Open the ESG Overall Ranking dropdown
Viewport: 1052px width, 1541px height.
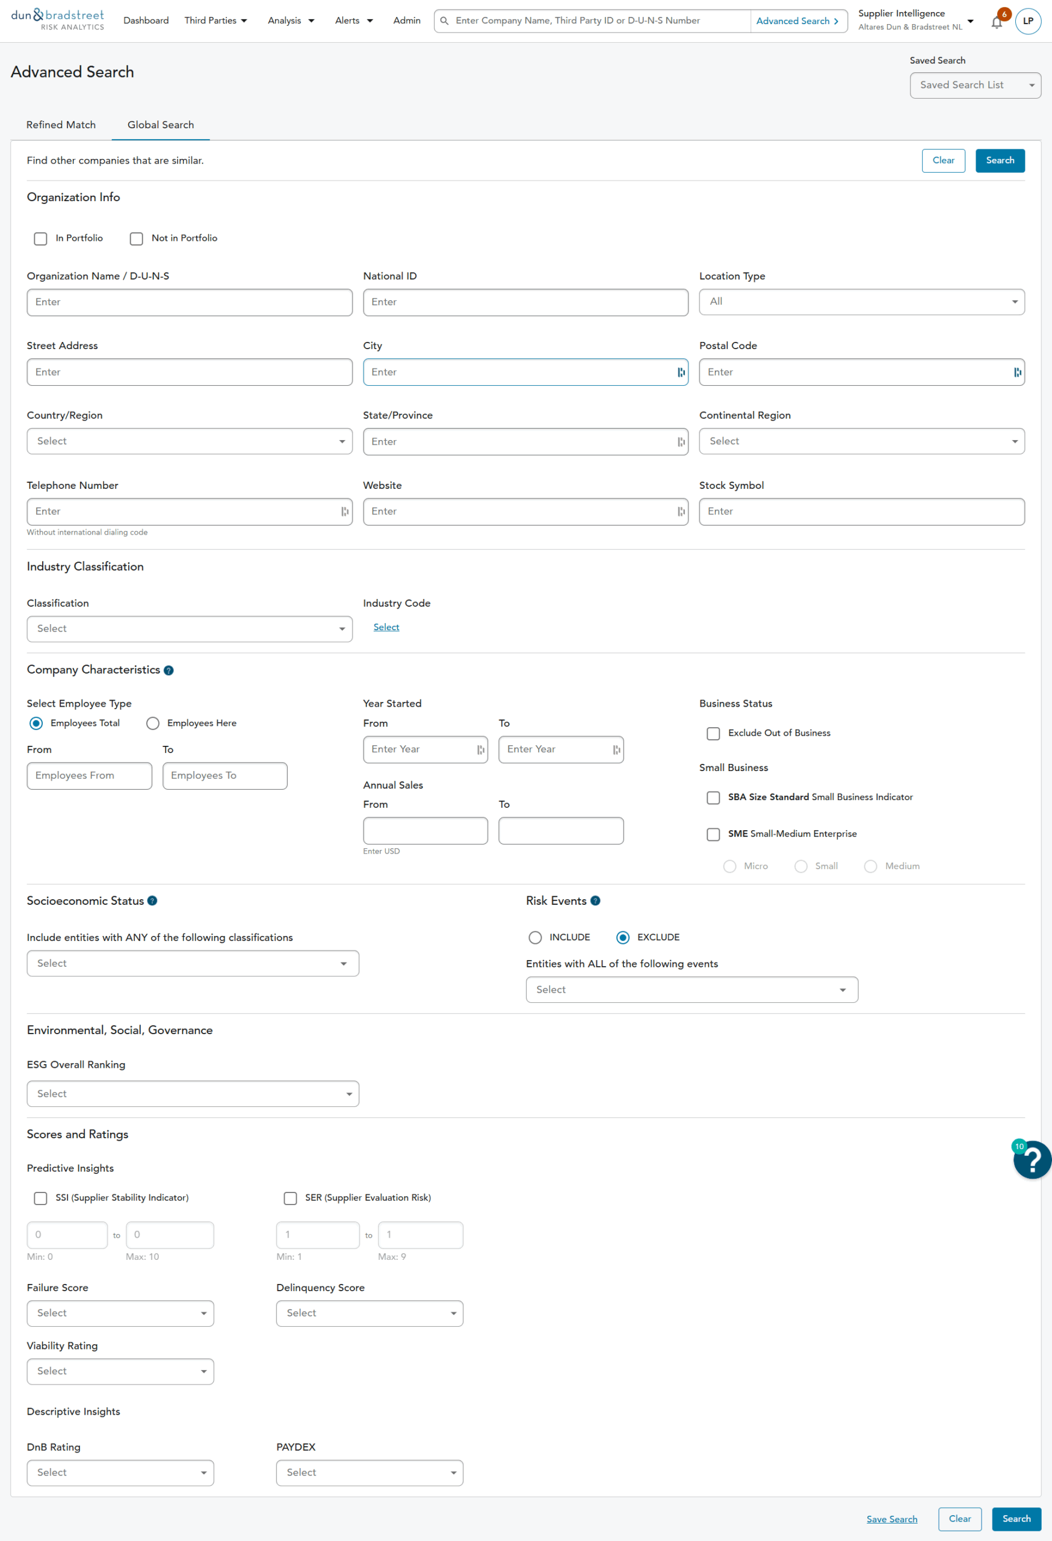click(193, 1094)
